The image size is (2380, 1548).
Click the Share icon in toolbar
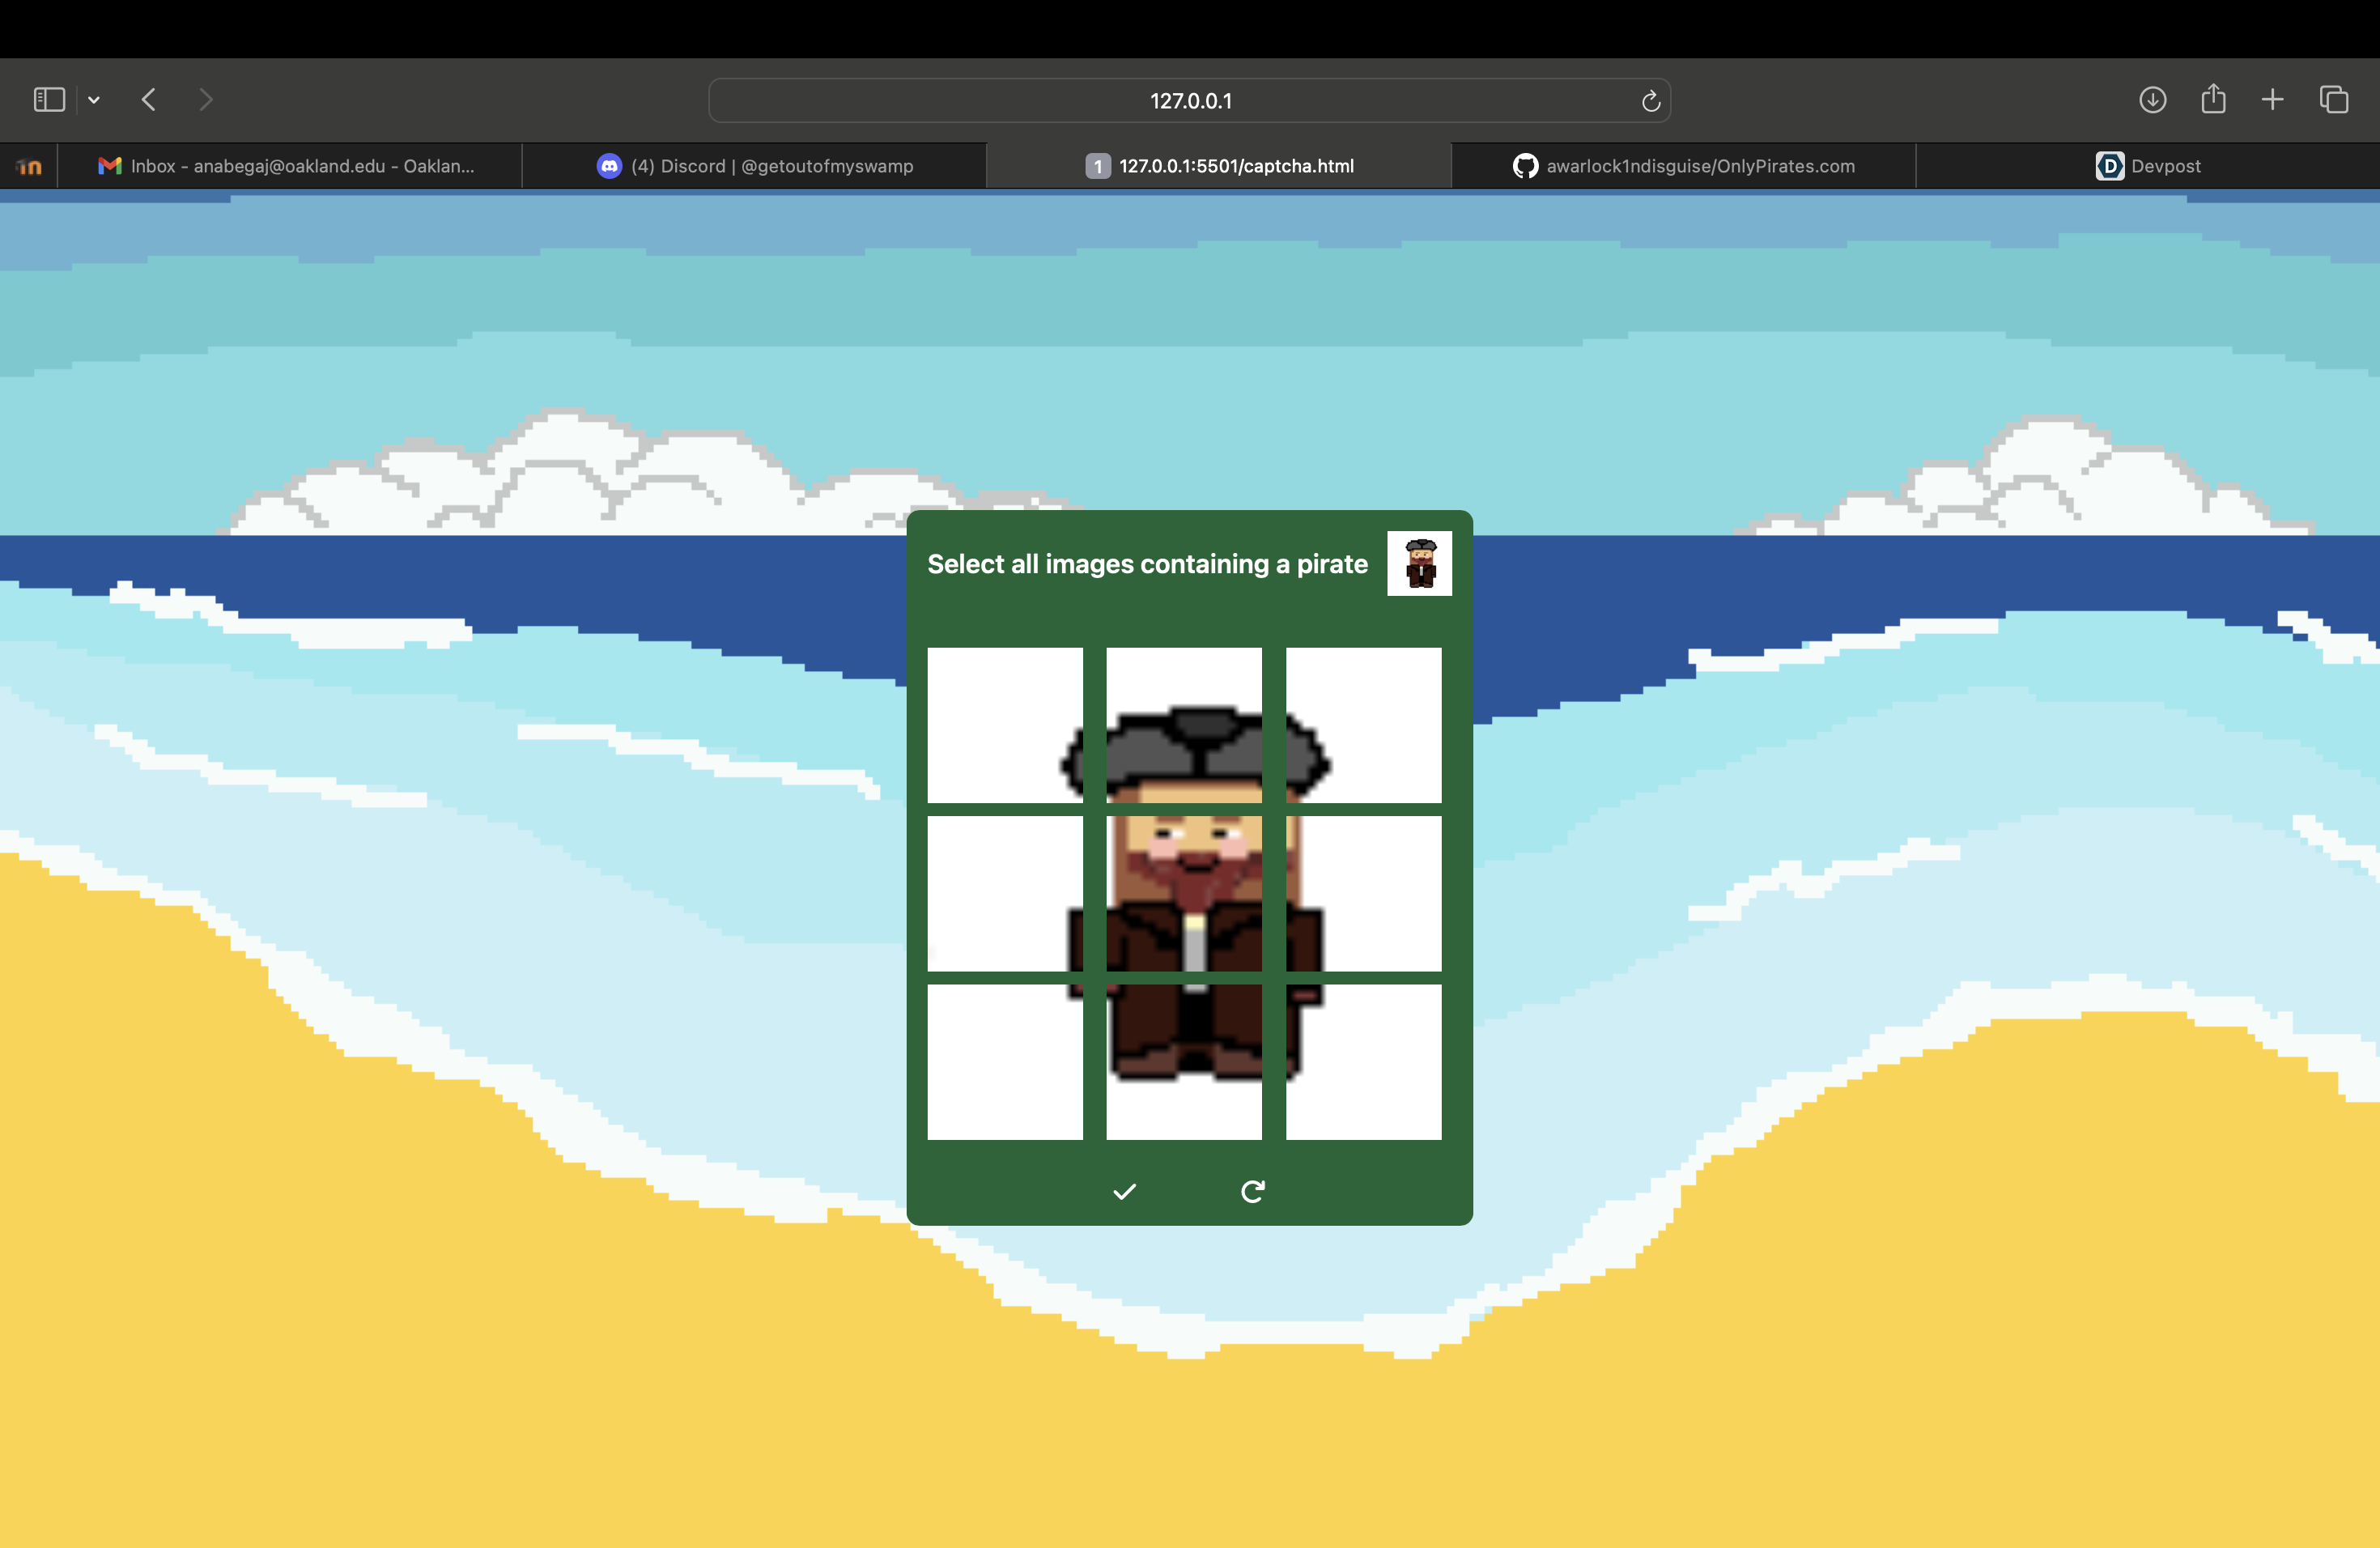tap(2213, 99)
